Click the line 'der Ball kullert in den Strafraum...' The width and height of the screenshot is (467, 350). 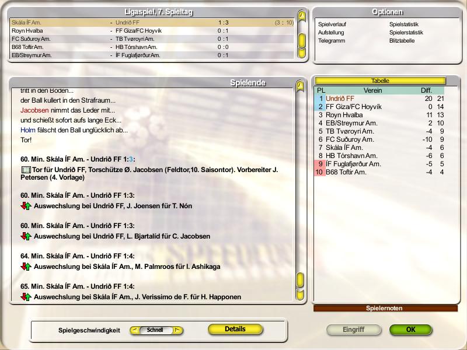[x=68, y=100]
